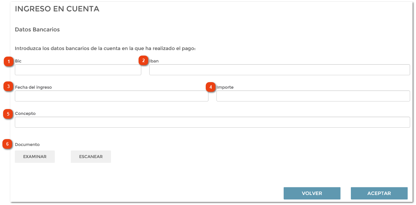Select the Bic field label text
The width and height of the screenshot is (416, 205).
(x=18, y=61)
